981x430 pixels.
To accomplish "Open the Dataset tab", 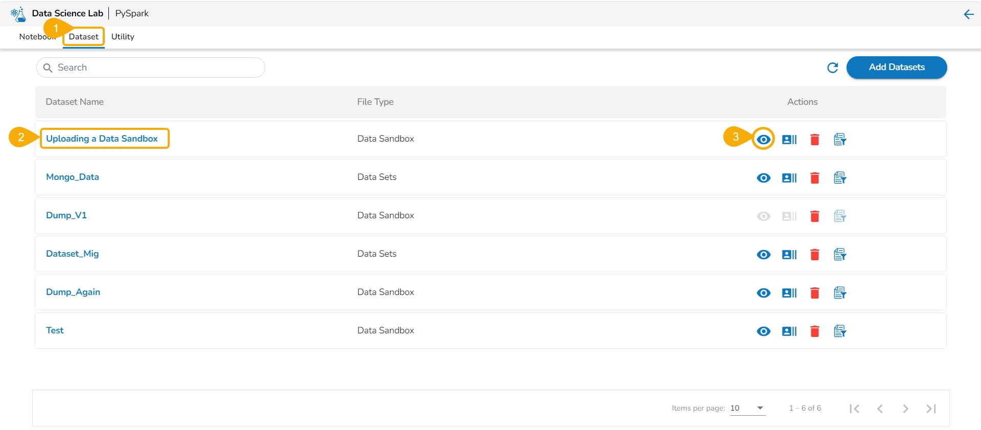I will pyautogui.click(x=83, y=37).
